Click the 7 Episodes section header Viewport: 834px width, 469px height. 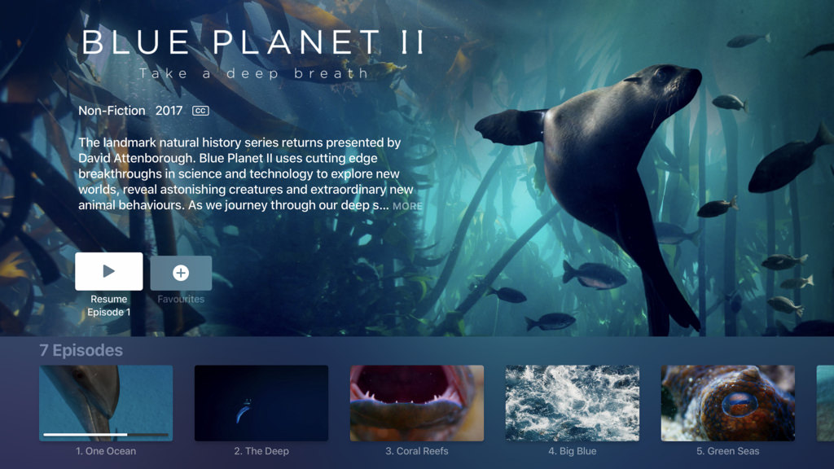point(81,350)
